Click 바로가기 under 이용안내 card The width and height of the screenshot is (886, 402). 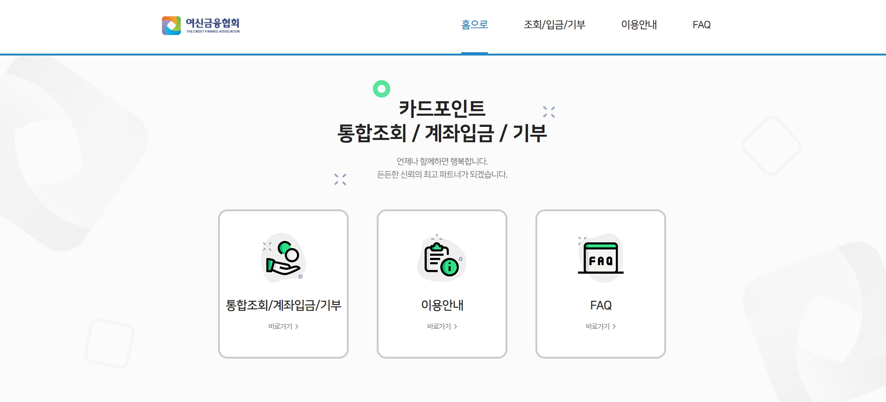[x=442, y=326]
